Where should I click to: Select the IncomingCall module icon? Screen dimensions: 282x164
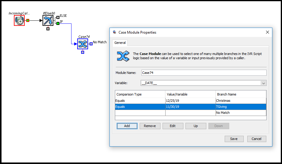[19, 20]
